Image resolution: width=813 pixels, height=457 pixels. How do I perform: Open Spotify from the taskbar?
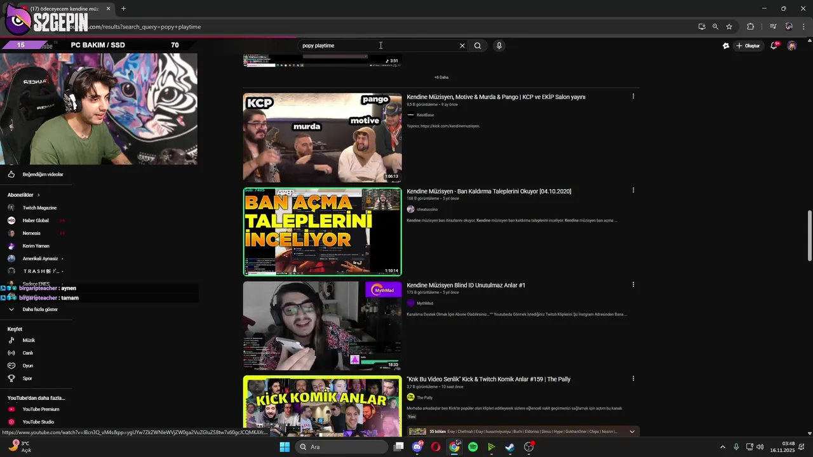tap(473, 447)
